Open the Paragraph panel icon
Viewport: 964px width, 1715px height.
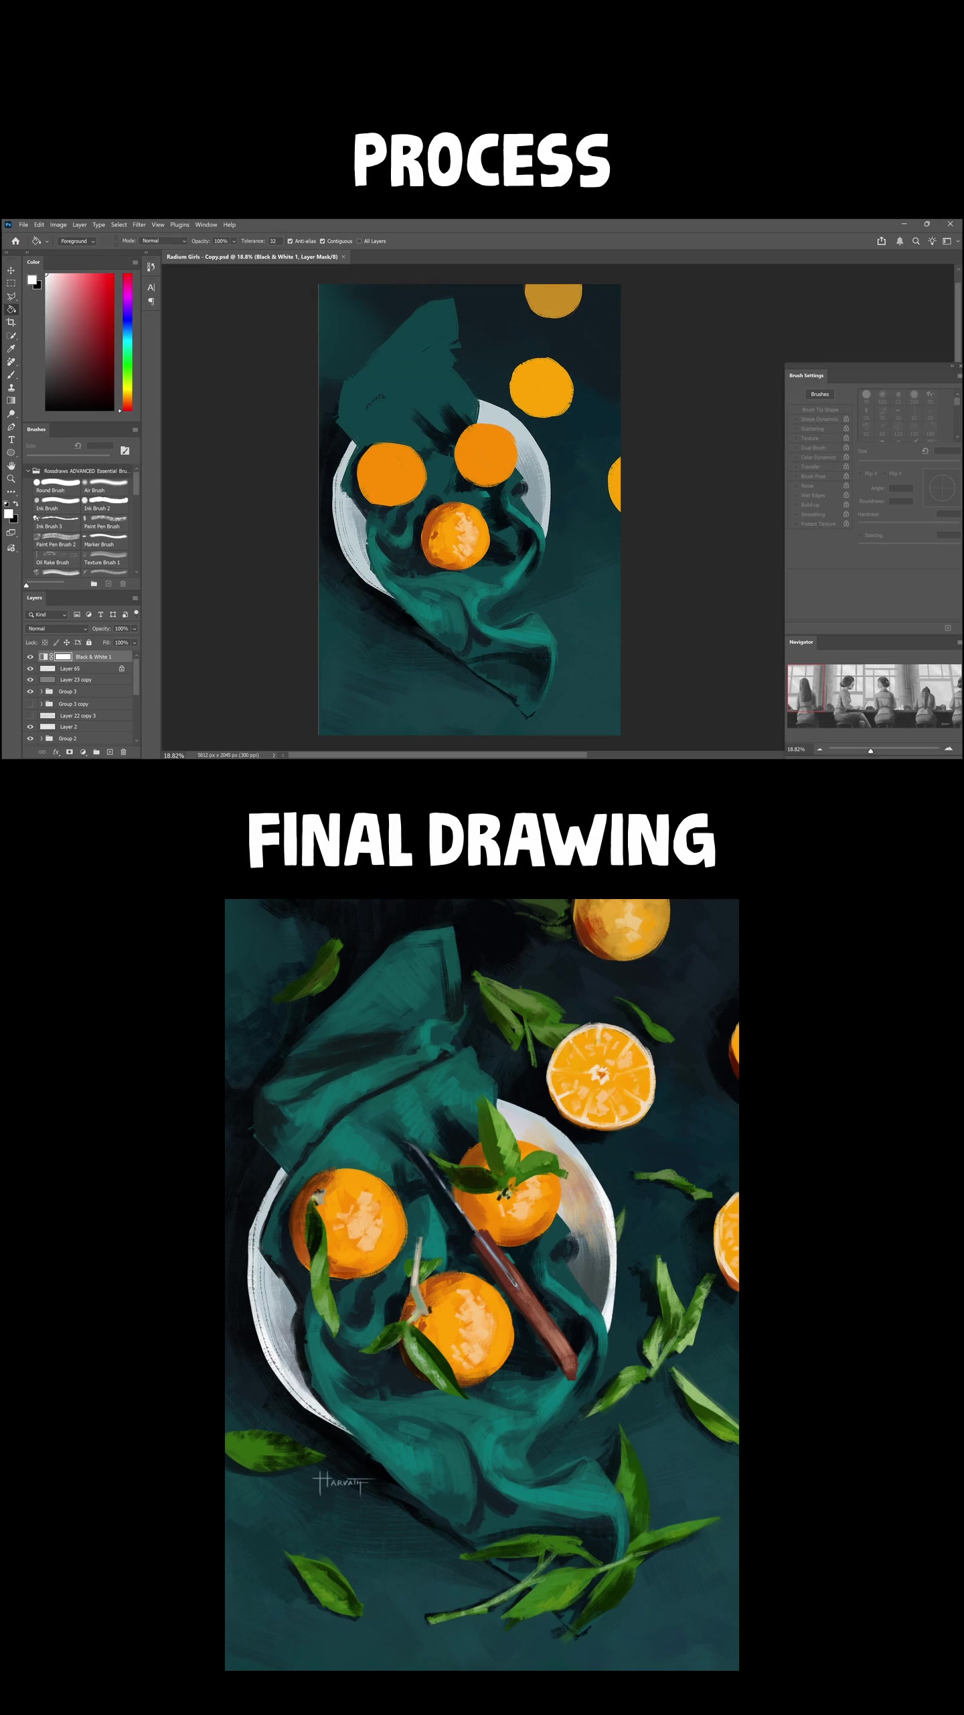(x=151, y=302)
